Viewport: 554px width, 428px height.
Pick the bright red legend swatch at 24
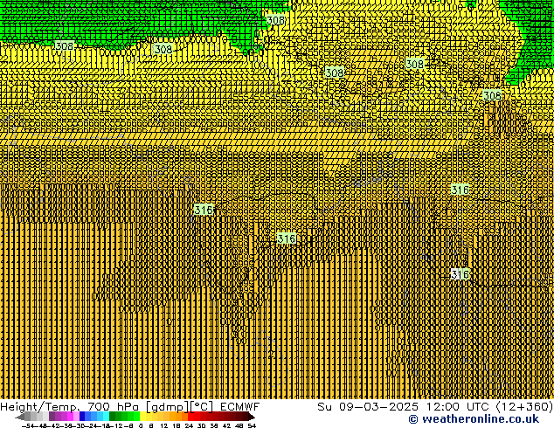[x=190, y=417]
